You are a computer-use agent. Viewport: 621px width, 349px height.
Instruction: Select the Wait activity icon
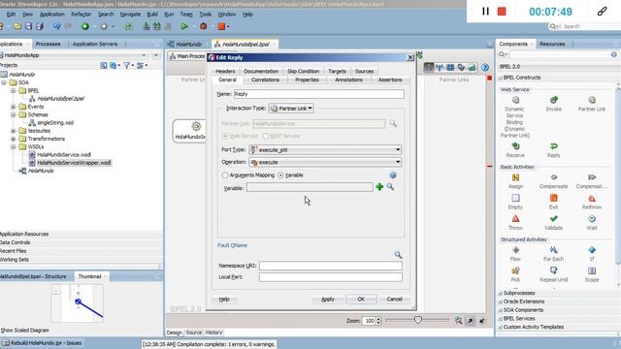coord(592,218)
